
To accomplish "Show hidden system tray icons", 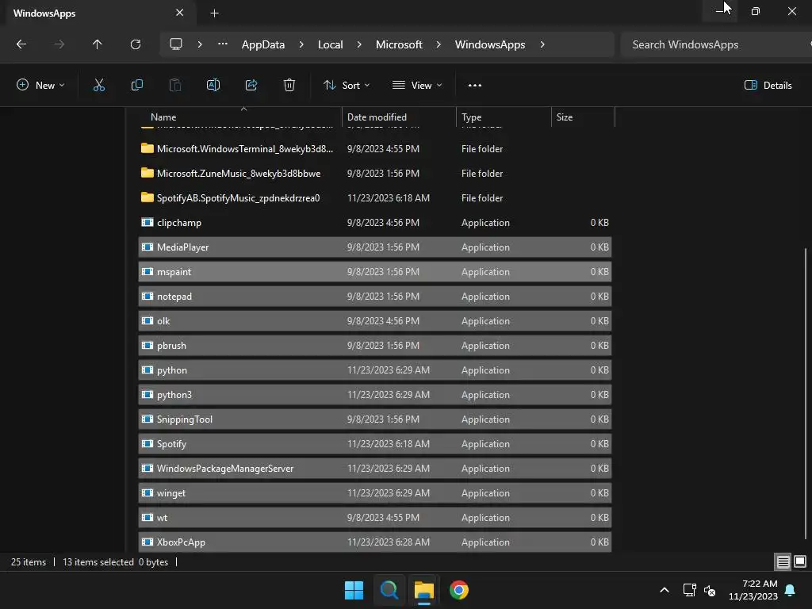I will [665, 590].
